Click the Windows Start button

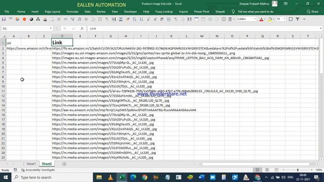coord(6,177)
